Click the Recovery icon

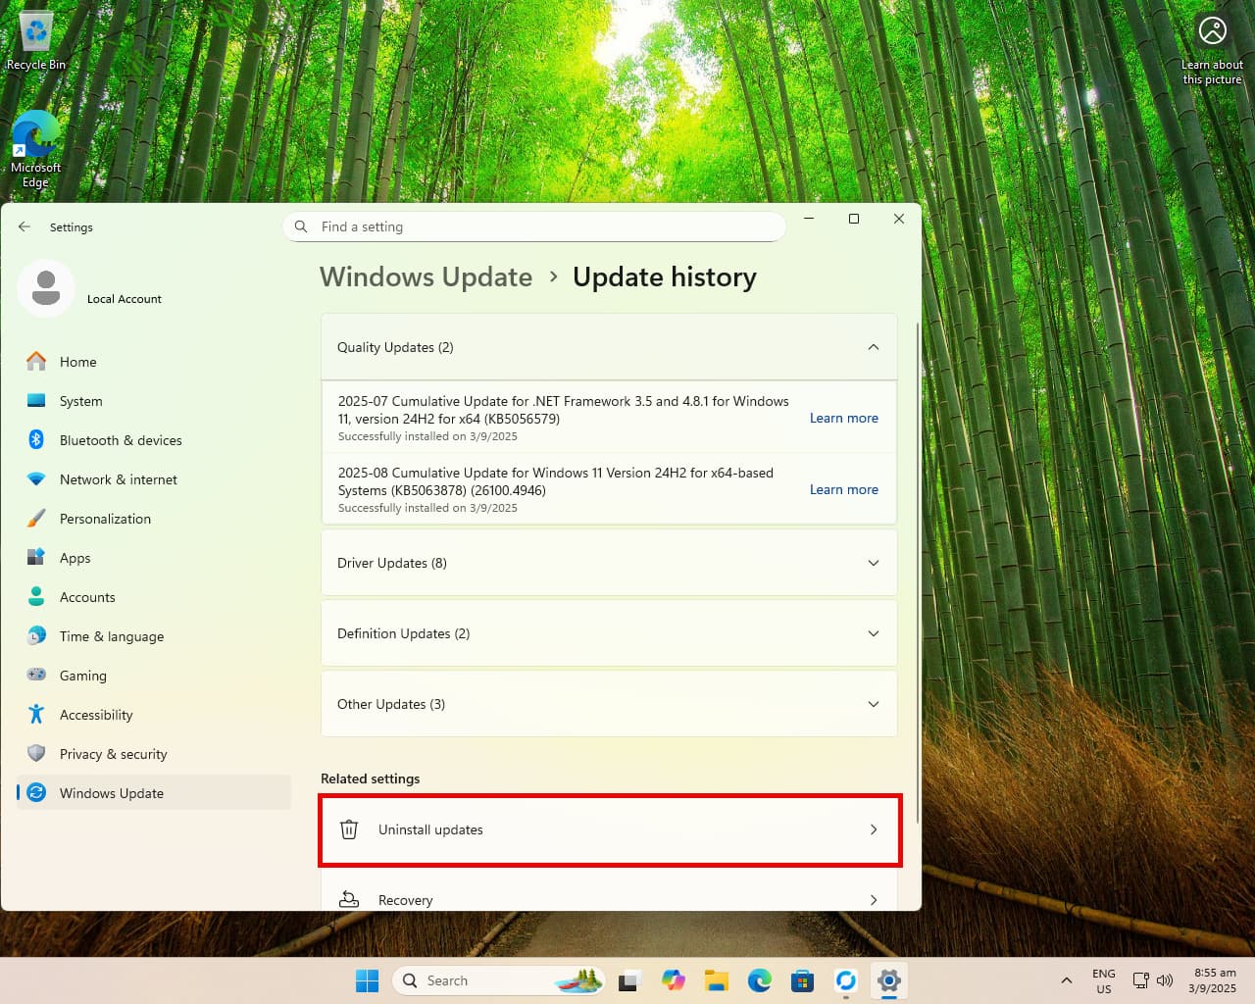[349, 899]
